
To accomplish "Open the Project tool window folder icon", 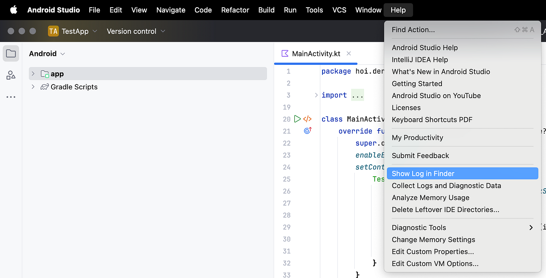I will pyautogui.click(x=11, y=54).
